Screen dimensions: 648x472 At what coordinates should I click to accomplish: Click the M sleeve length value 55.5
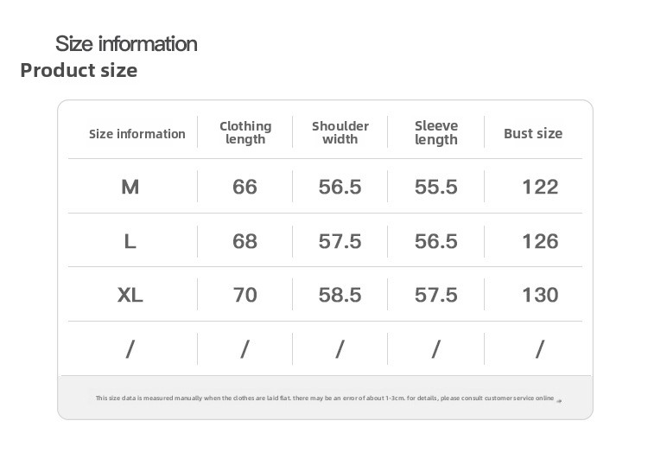click(436, 187)
